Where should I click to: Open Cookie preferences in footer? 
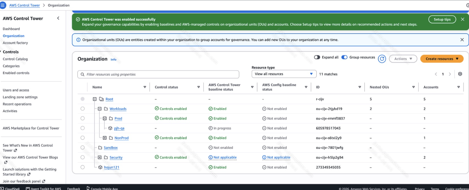tap(457, 189)
